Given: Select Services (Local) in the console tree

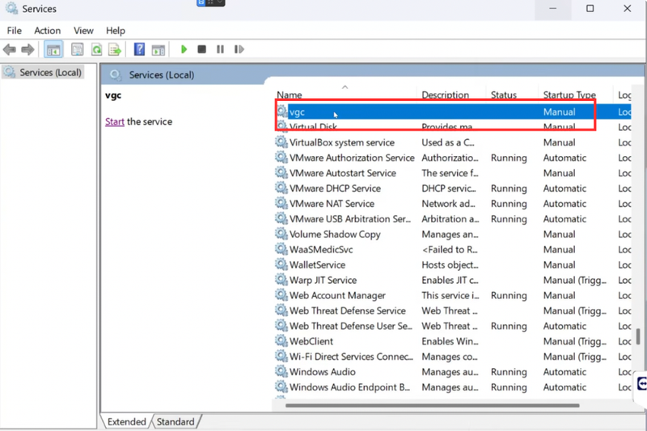Looking at the screenshot, I should click(x=44, y=73).
